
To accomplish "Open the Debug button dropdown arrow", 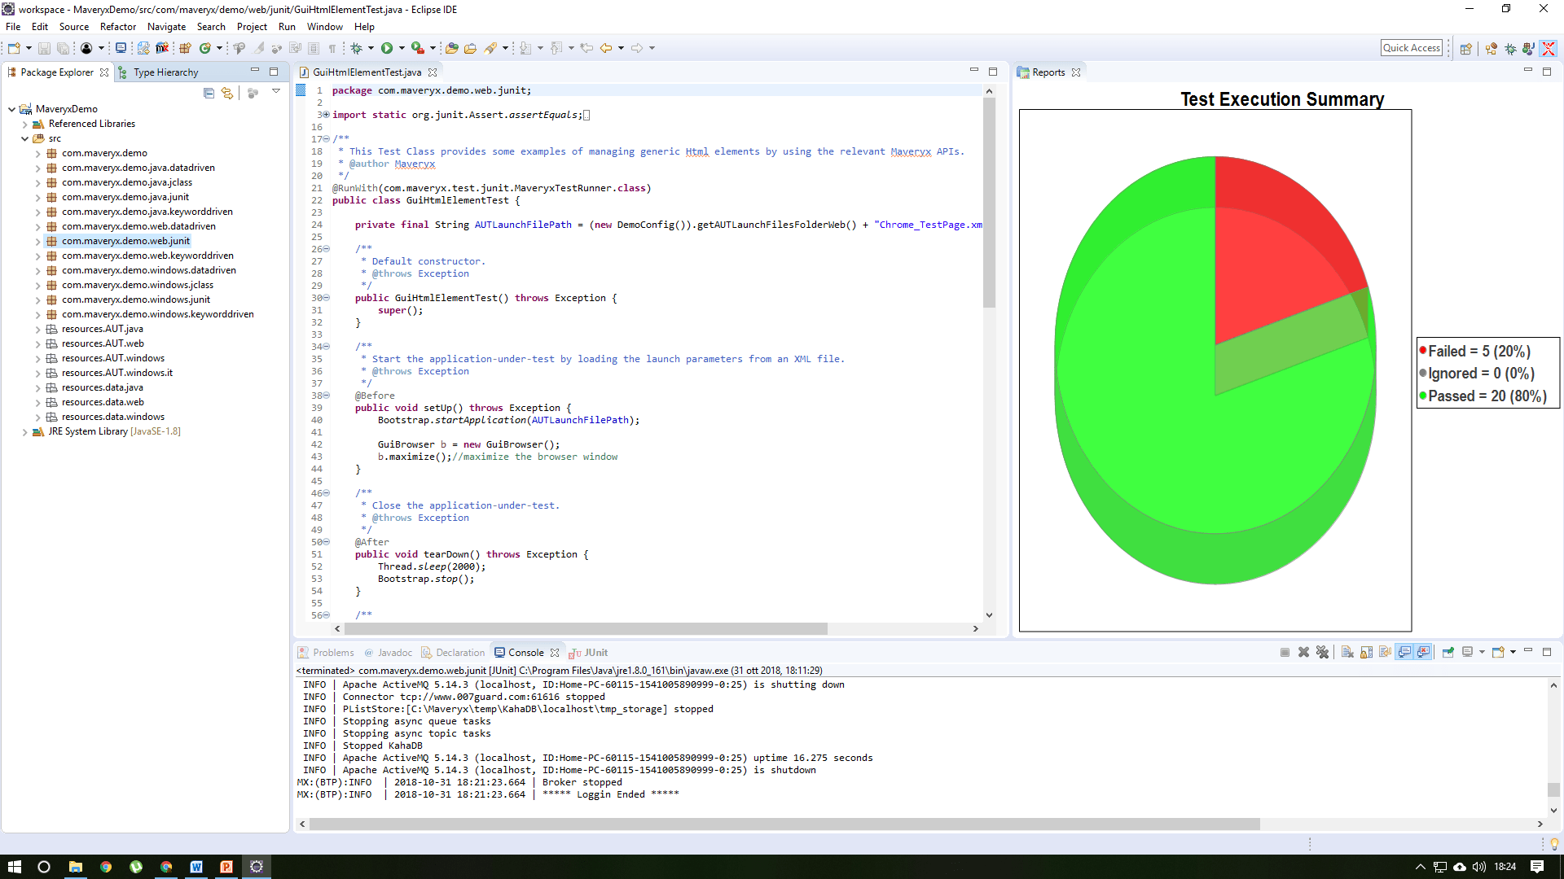I will 371,48.
